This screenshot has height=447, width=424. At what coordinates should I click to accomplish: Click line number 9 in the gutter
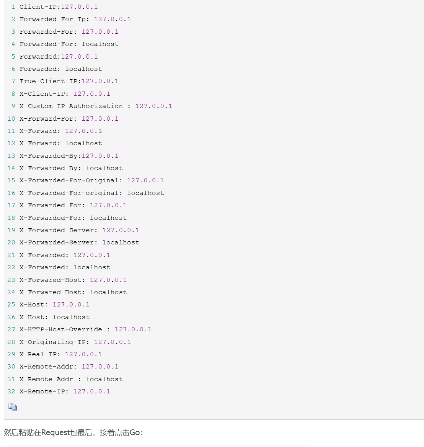pos(13,106)
